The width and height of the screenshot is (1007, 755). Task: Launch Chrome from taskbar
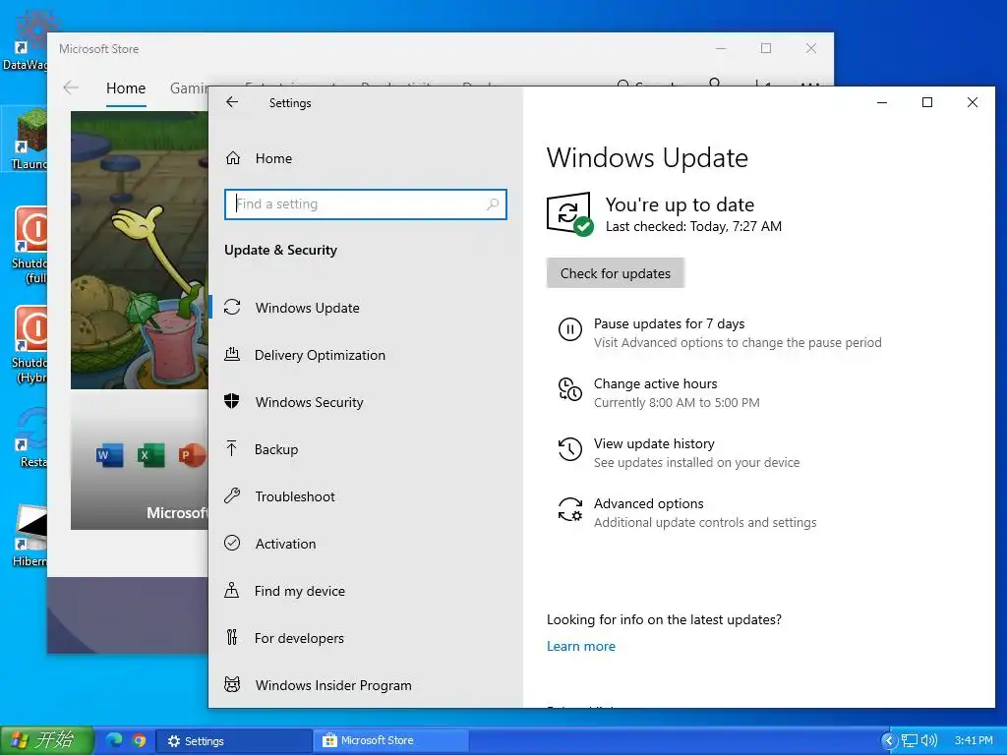(140, 740)
